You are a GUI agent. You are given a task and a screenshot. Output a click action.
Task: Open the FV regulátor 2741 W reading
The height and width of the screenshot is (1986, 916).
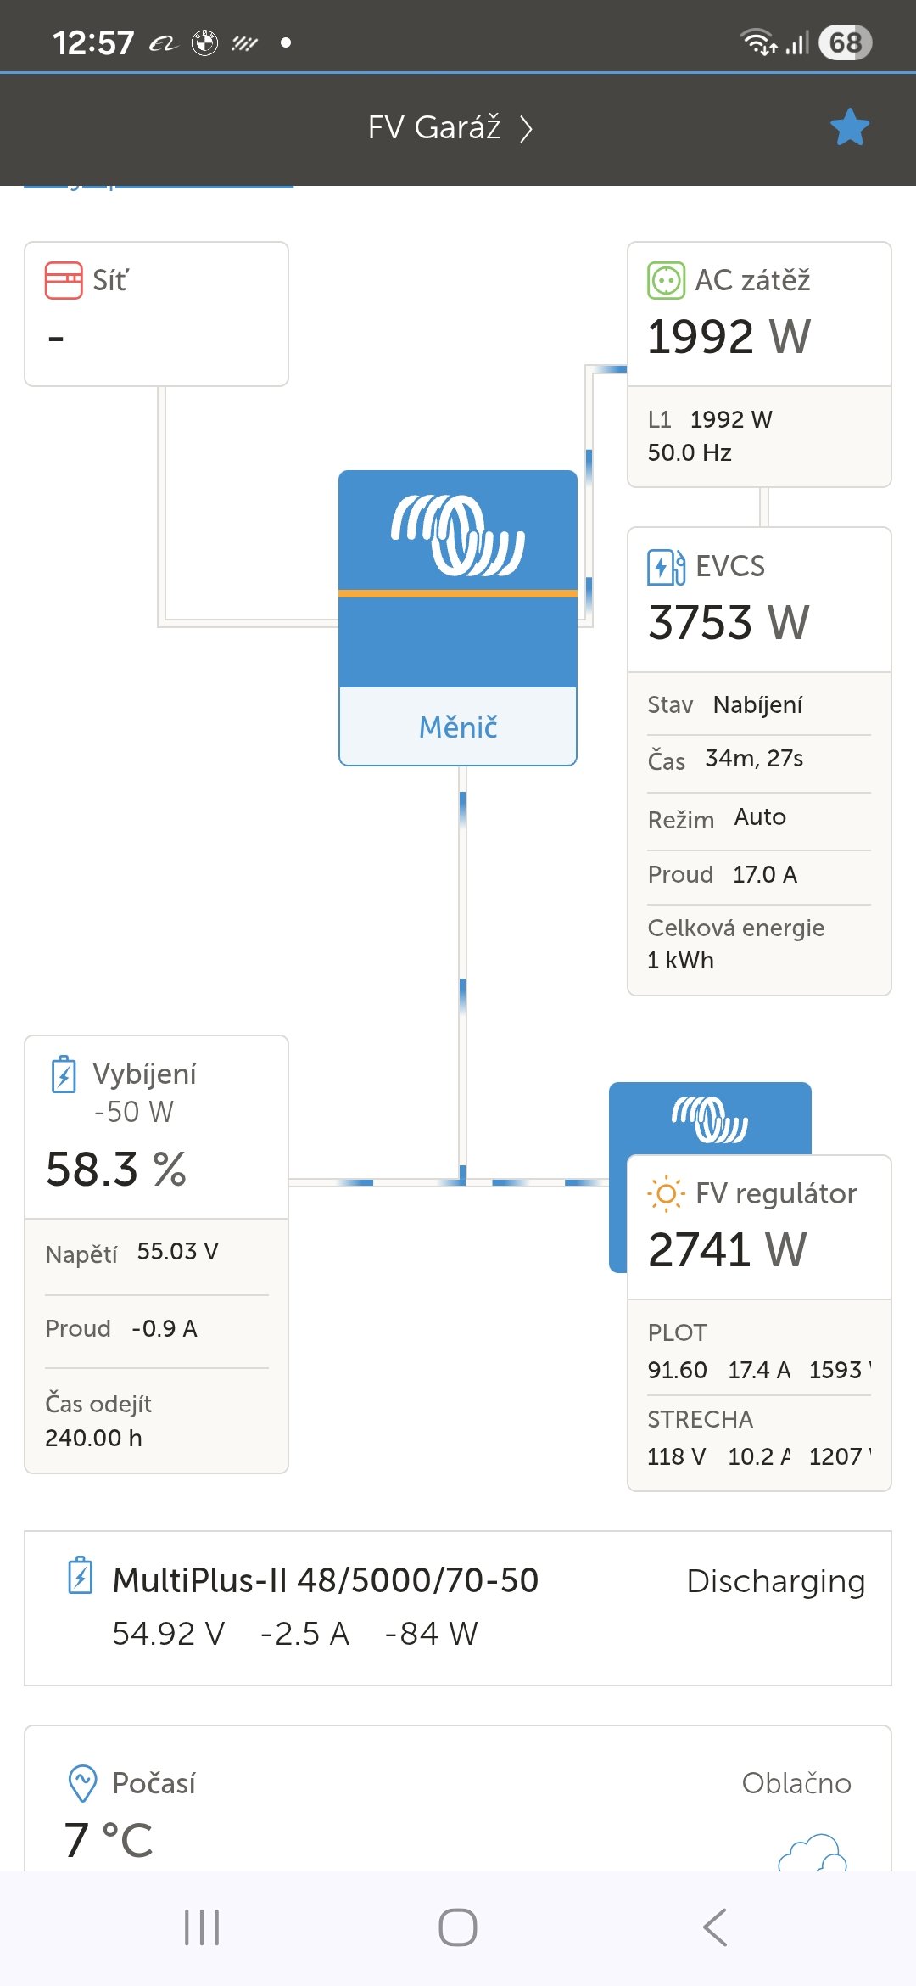coord(728,1249)
